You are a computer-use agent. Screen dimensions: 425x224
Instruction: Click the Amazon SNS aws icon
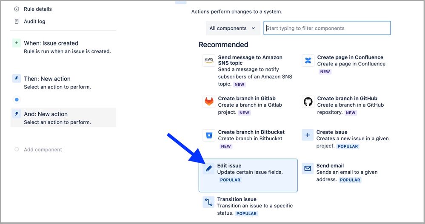click(x=209, y=60)
